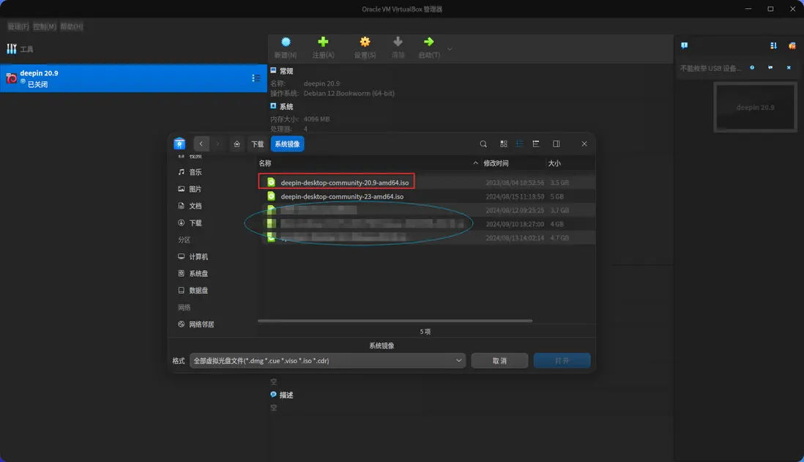
Task: Open the 下载 breadcrumb
Action: 258,144
